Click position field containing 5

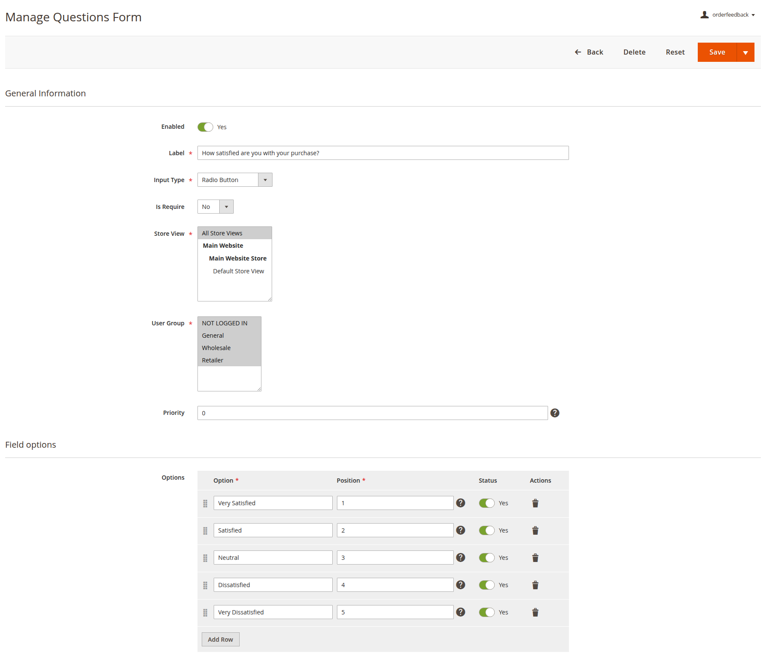pos(395,612)
